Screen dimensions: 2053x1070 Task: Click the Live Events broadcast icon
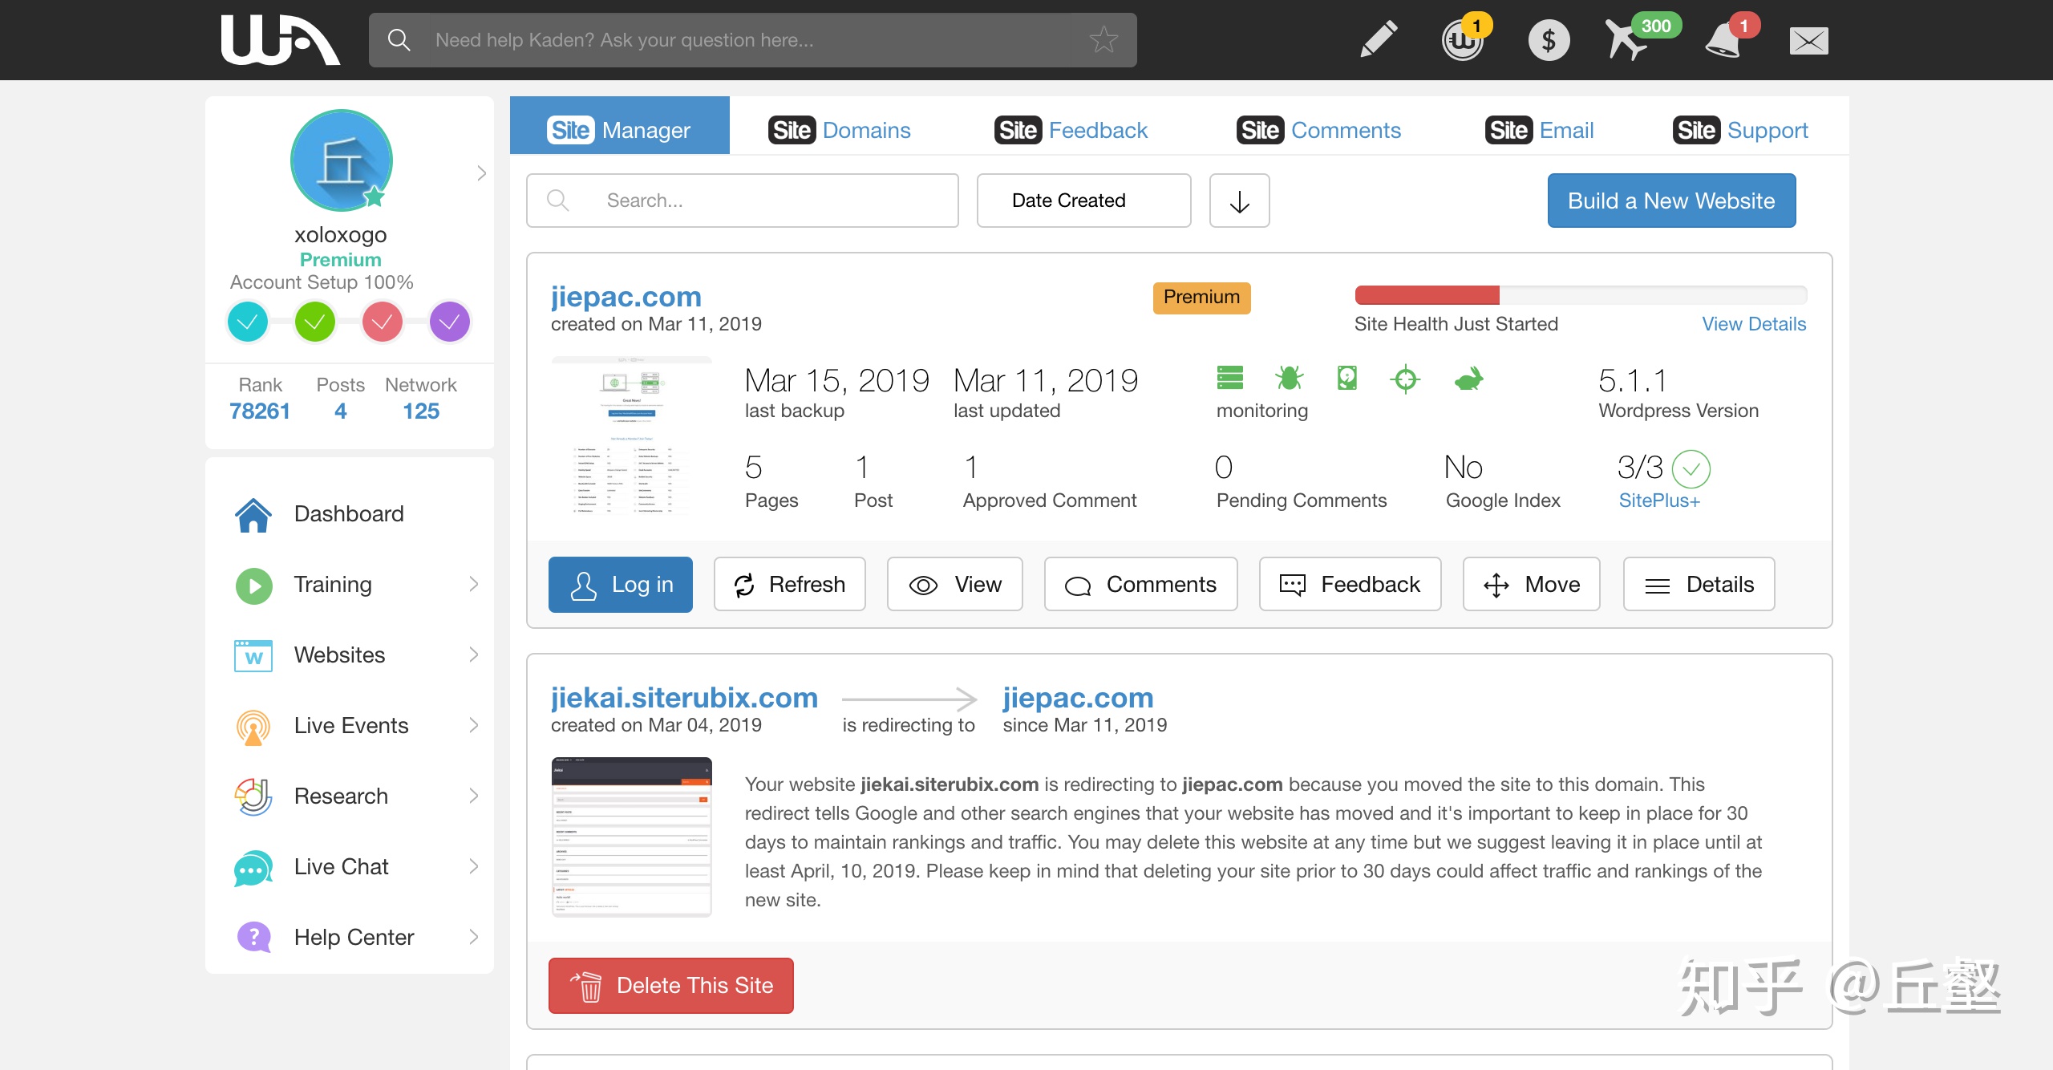[x=253, y=727]
